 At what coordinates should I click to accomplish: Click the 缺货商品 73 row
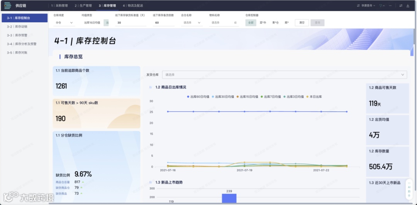69,193
